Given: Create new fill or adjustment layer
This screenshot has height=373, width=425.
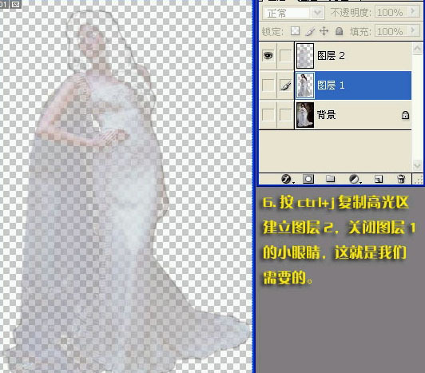Looking at the screenshot, I should click(354, 179).
